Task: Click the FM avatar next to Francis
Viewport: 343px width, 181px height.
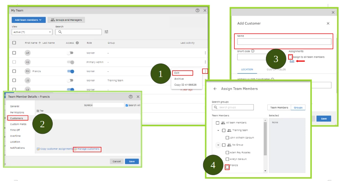Action: (x=27, y=71)
